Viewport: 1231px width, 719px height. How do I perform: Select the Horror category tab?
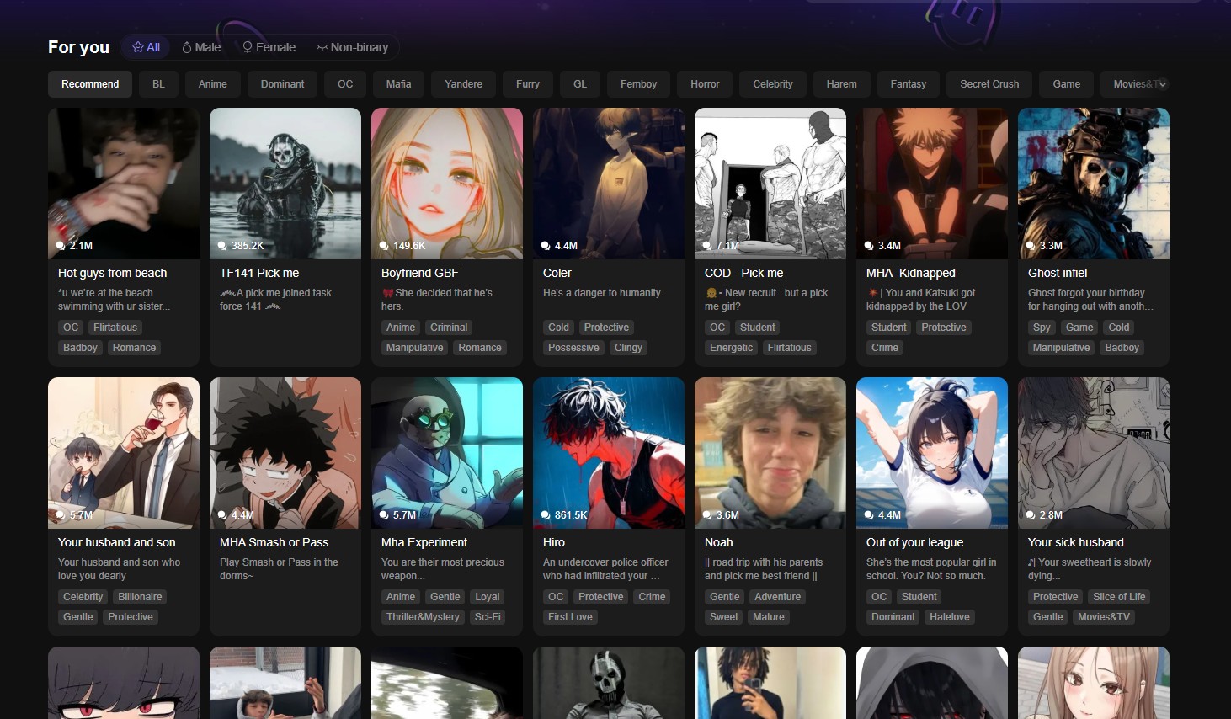pos(705,84)
